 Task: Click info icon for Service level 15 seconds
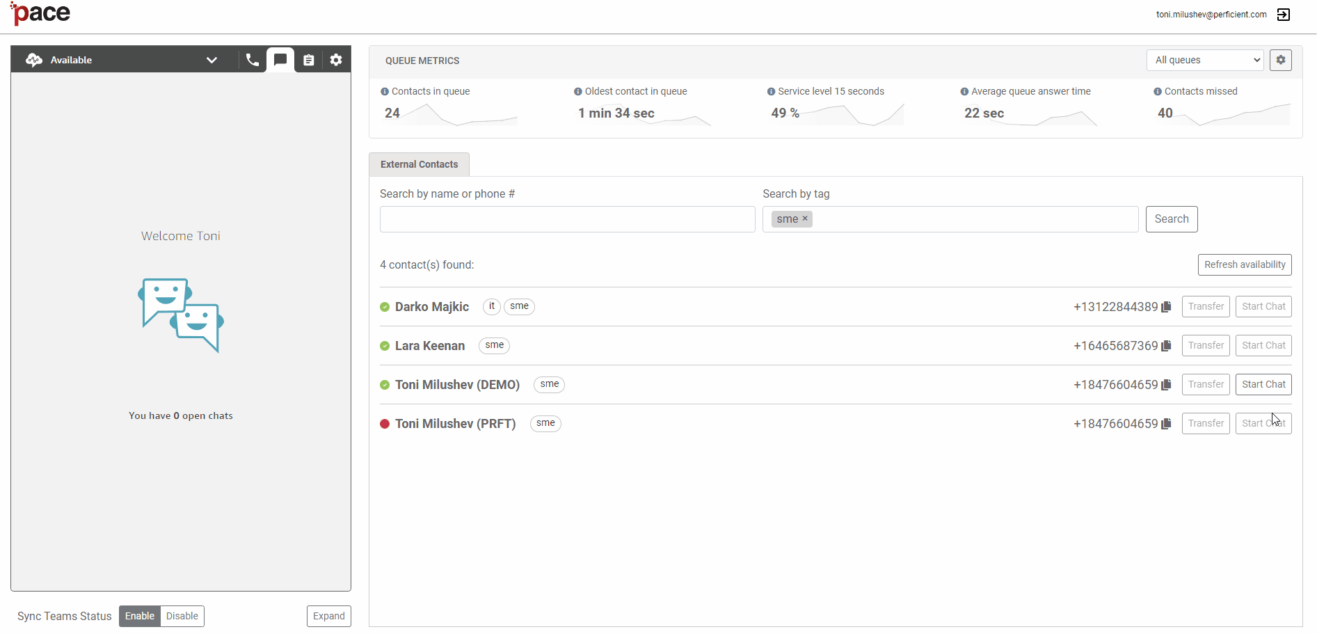(x=771, y=92)
